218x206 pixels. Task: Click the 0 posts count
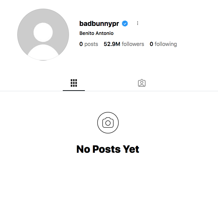(x=89, y=44)
